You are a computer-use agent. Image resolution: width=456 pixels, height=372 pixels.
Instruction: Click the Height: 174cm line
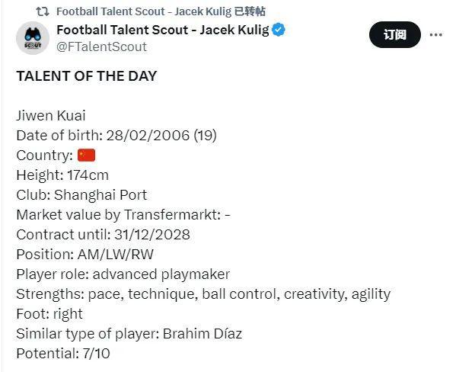62,175
